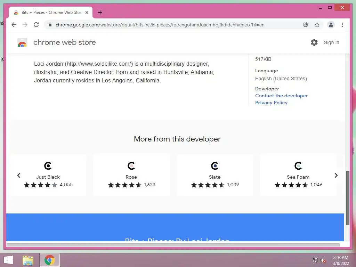This screenshot has width=356, height=267.
Task: Click the muted volume tray icon
Action: (x=323, y=260)
